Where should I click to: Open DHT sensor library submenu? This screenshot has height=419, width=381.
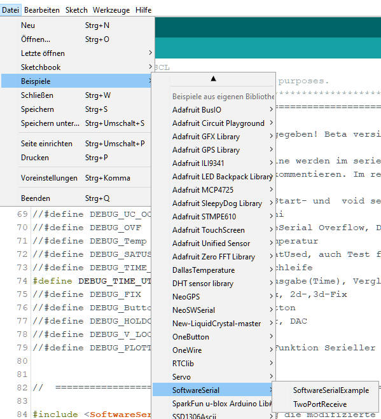pyautogui.click(x=214, y=283)
